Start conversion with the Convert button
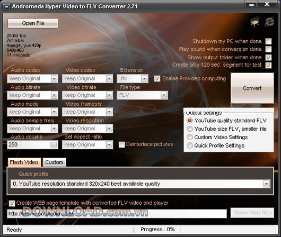281x237 pixels. coord(252,88)
